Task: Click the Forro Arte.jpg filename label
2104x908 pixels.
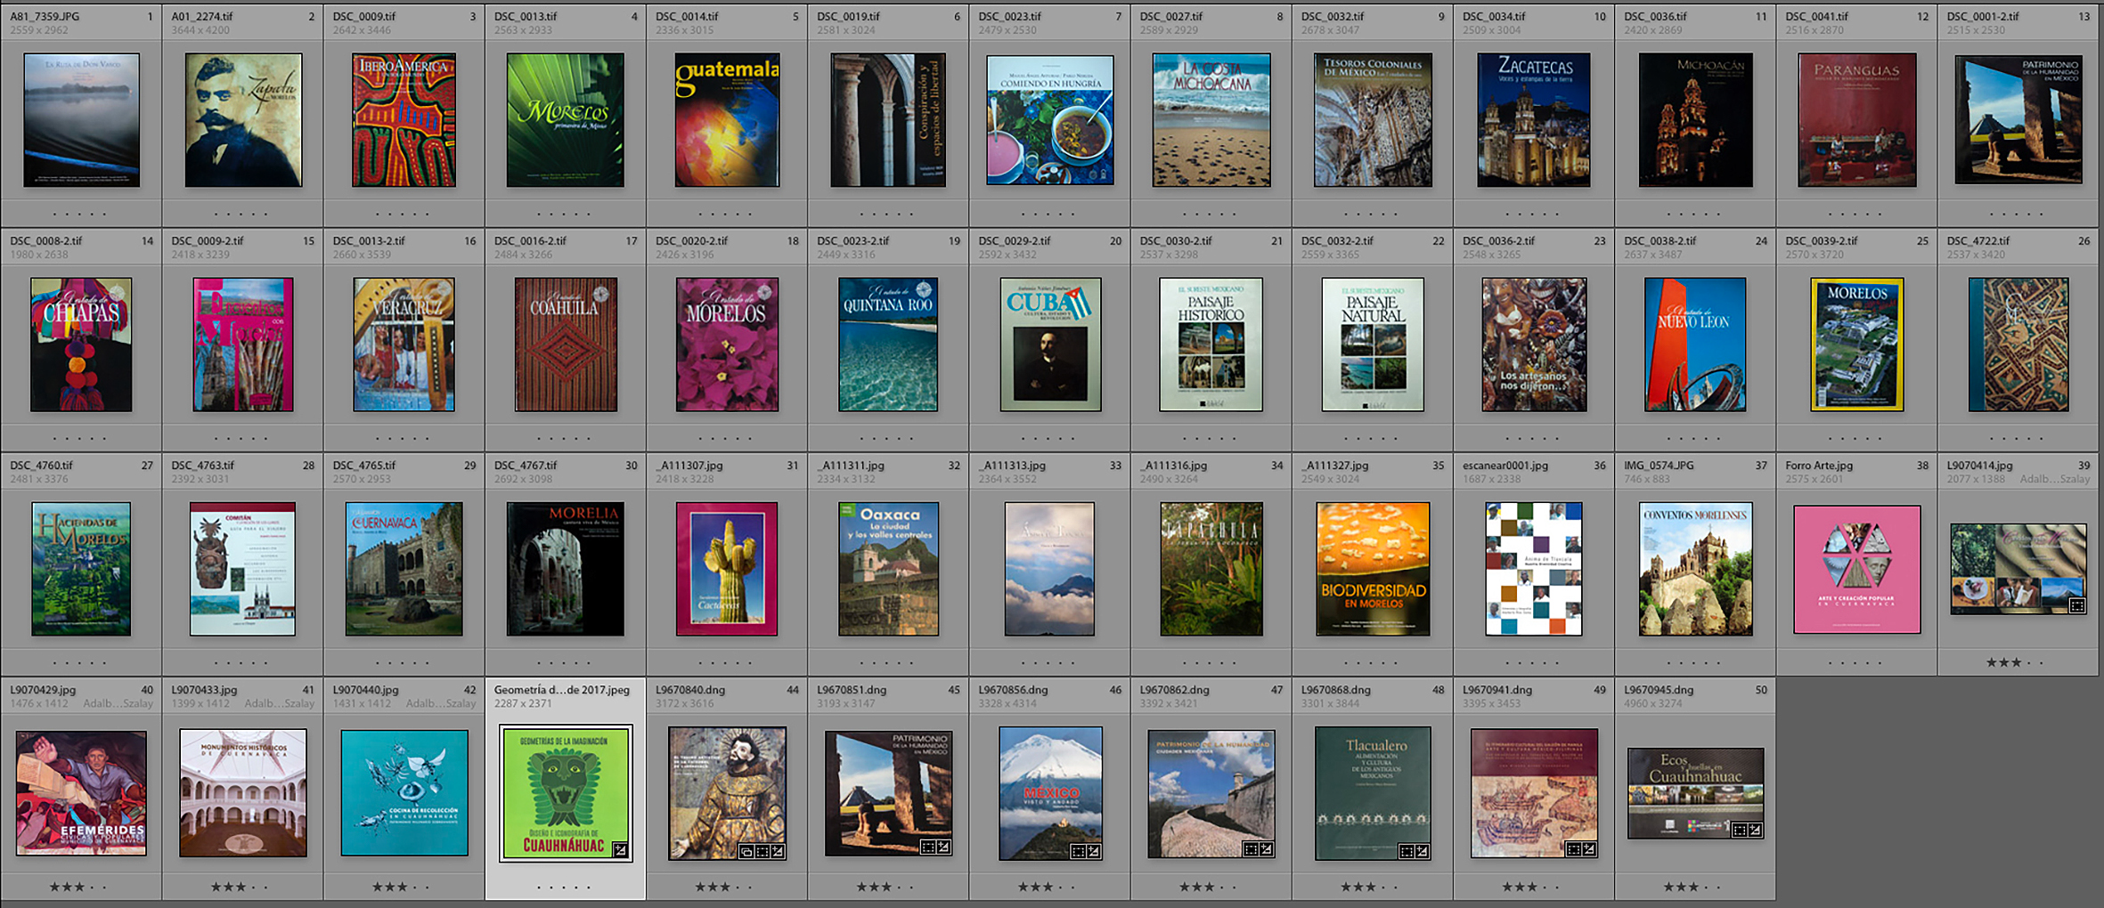Action: pyautogui.click(x=1819, y=465)
